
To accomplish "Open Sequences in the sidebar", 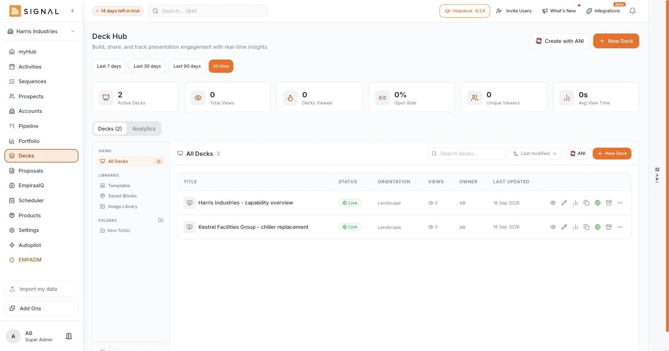I will pyautogui.click(x=42, y=81).
